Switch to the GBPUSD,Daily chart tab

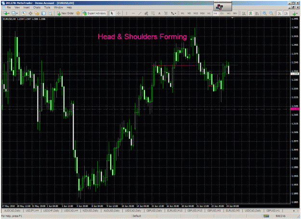[x=154, y=210]
